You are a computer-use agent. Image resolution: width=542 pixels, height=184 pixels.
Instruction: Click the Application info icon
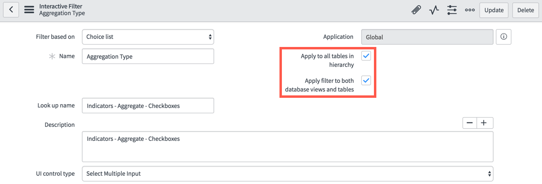(x=504, y=37)
